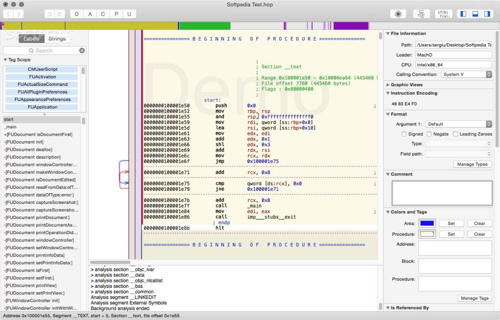
Task: Collapse the Tag Scope section
Action: click(5, 60)
